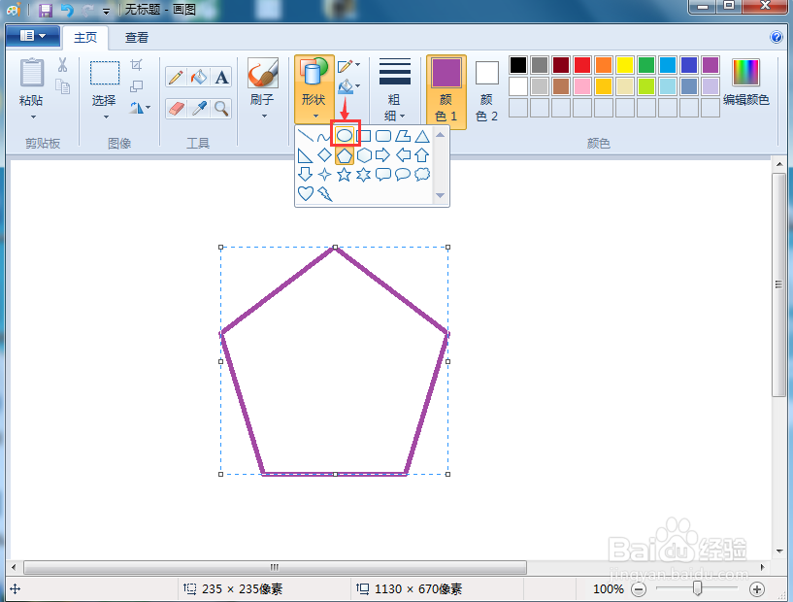Choose the Right triangle shape
793x602 pixels.
point(305,155)
